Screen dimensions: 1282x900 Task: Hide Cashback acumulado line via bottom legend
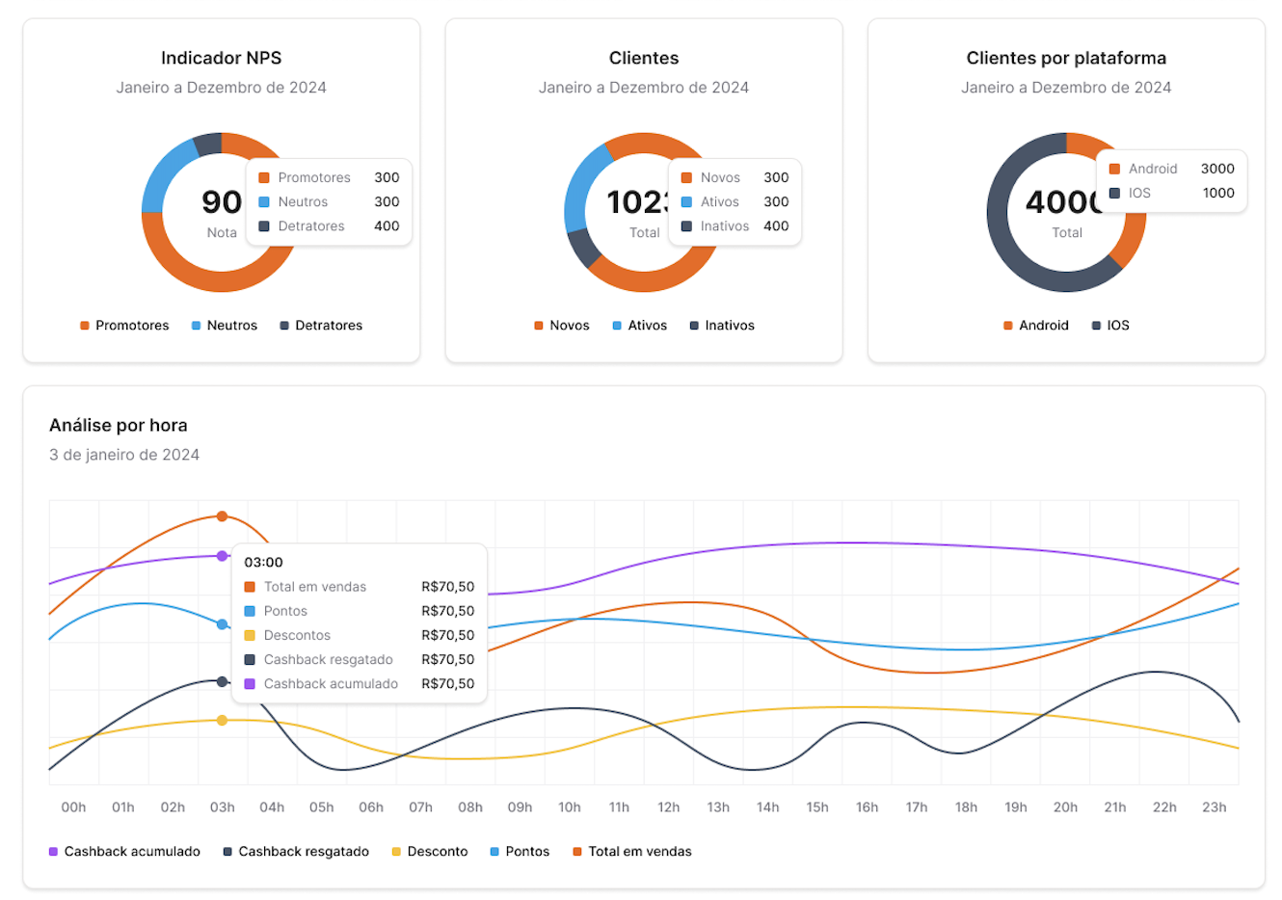click(x=124, y=852)
